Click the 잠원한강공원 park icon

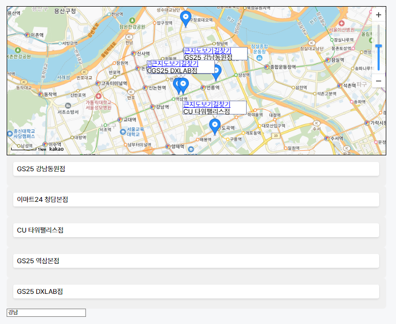click(132, 20)
